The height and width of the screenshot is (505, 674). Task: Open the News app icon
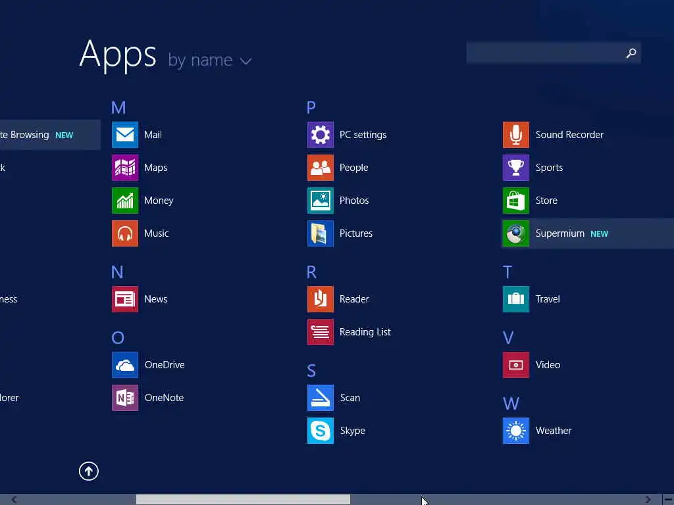pos(125,299)
